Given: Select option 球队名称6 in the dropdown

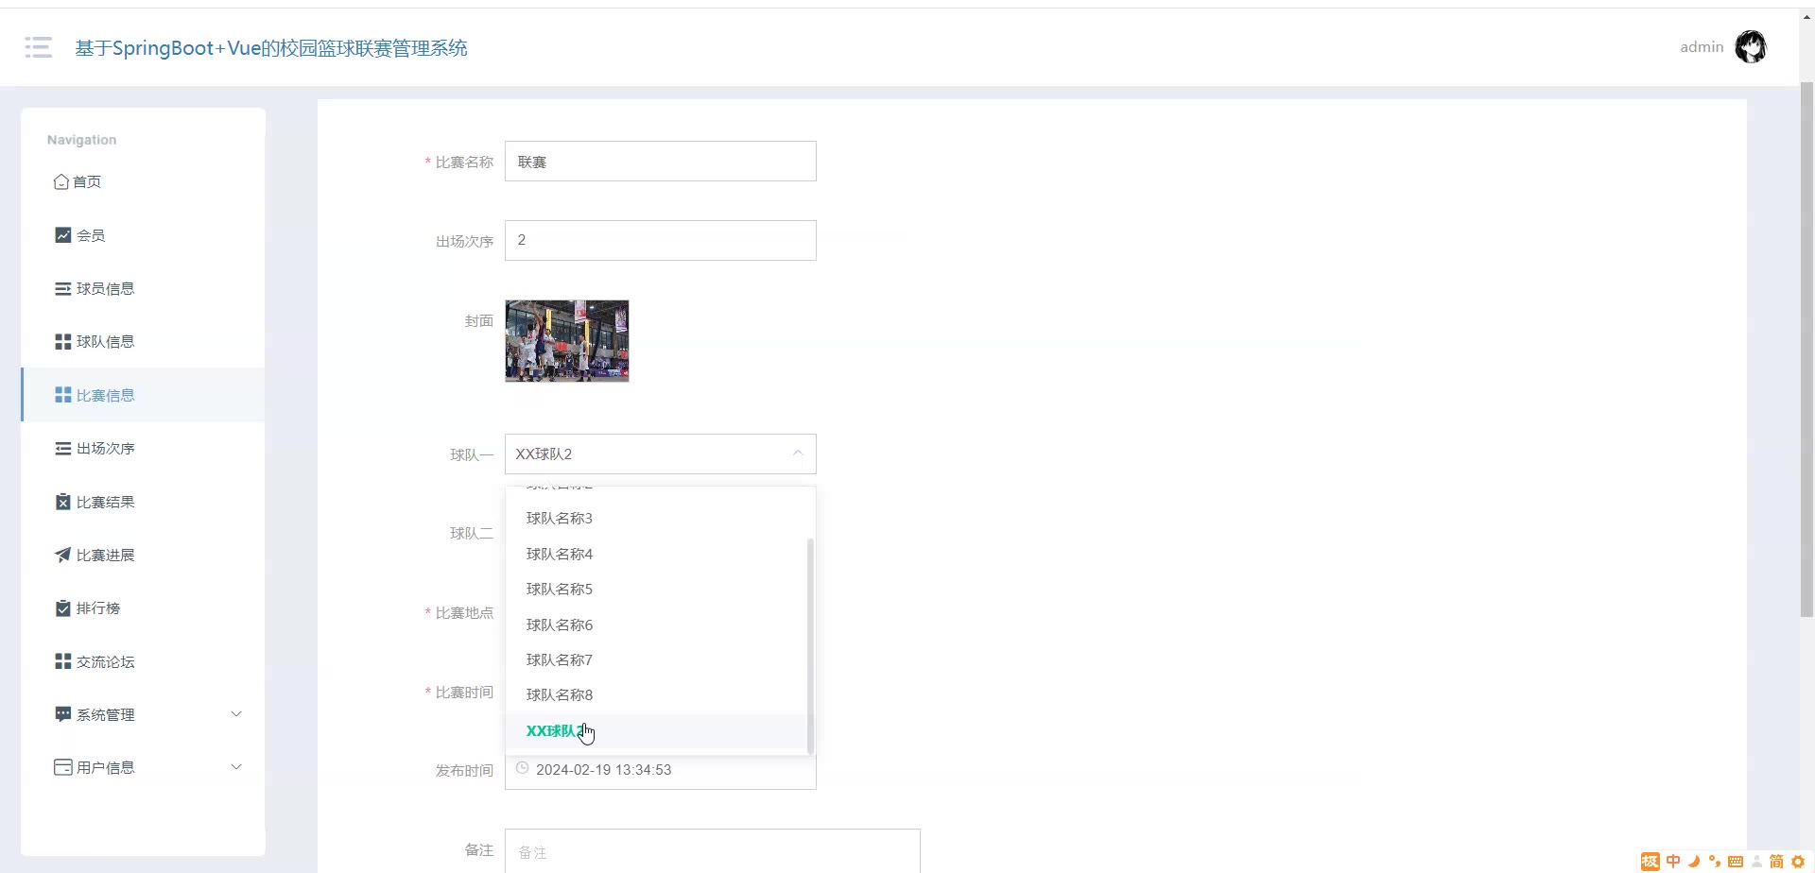Looking at the screenshot, I should [656, 625].
